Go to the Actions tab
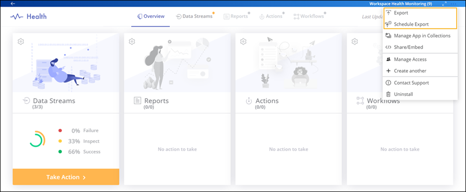This screenshot has height=192, width=466. pos(272,17)
